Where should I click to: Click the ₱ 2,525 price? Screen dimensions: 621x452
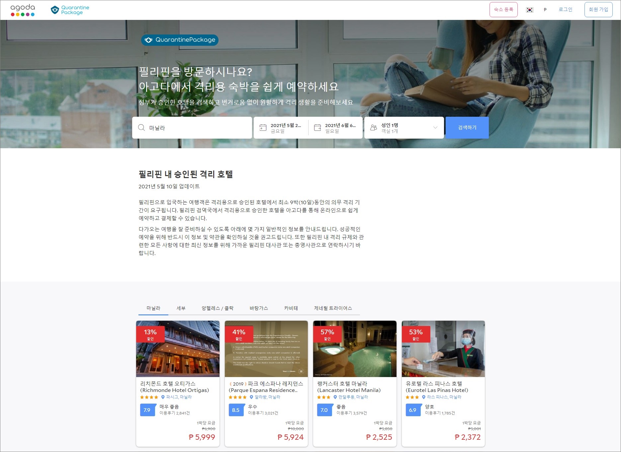pos(379,437)
